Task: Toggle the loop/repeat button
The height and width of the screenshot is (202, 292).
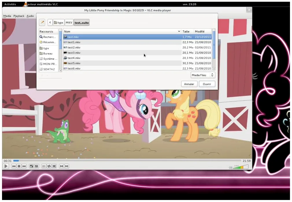Action: click(x=49, y=166)
